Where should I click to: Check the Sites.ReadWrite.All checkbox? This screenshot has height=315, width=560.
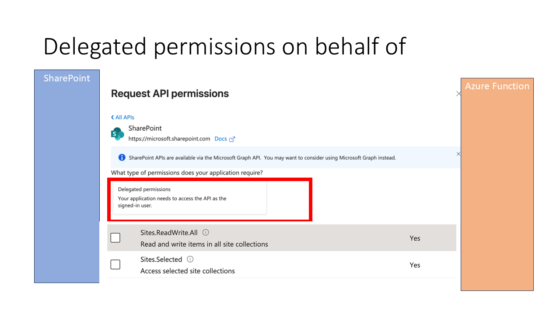115,238
